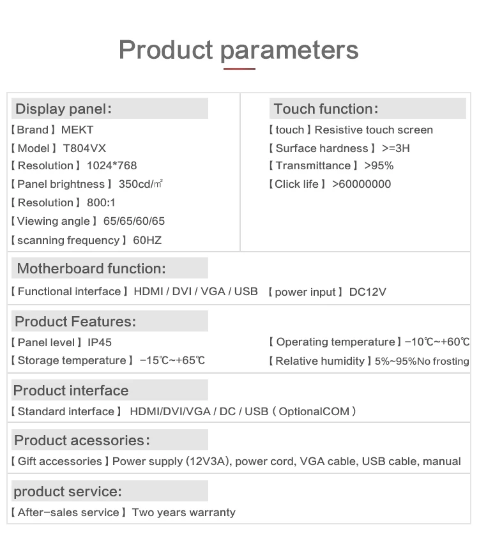Click Two years warranty text
This screenshot has width=479, height=541.
[x=183, y=512]
